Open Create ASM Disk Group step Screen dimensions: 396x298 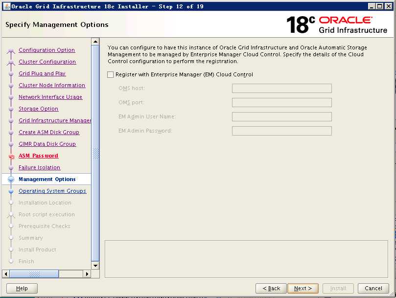coord(49,132)
